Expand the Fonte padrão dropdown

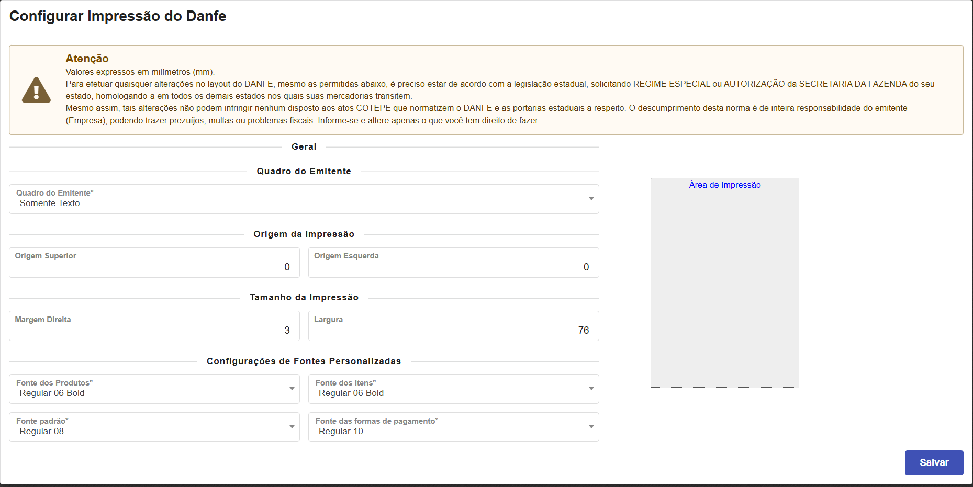click(x=154, y=427)
